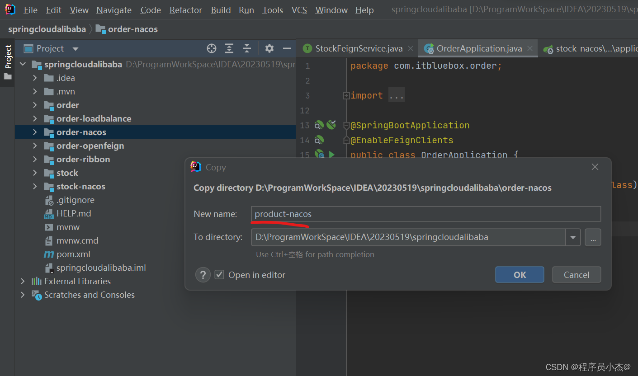Viewport: 638px width, 376px height.
Task: Click the Locate/Select Opened File target icon
Action: (212, 48)
